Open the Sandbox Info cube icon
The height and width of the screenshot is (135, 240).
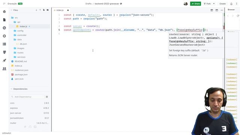click(4, 12)
